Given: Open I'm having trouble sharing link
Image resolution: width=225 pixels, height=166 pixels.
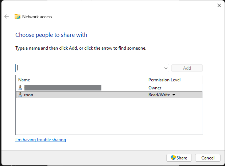Looking at the screenshot, I should 40,140.
